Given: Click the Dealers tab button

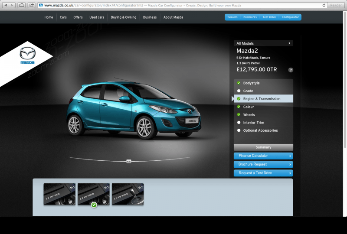Looking at the screenshot, I should tap(232, 17).
